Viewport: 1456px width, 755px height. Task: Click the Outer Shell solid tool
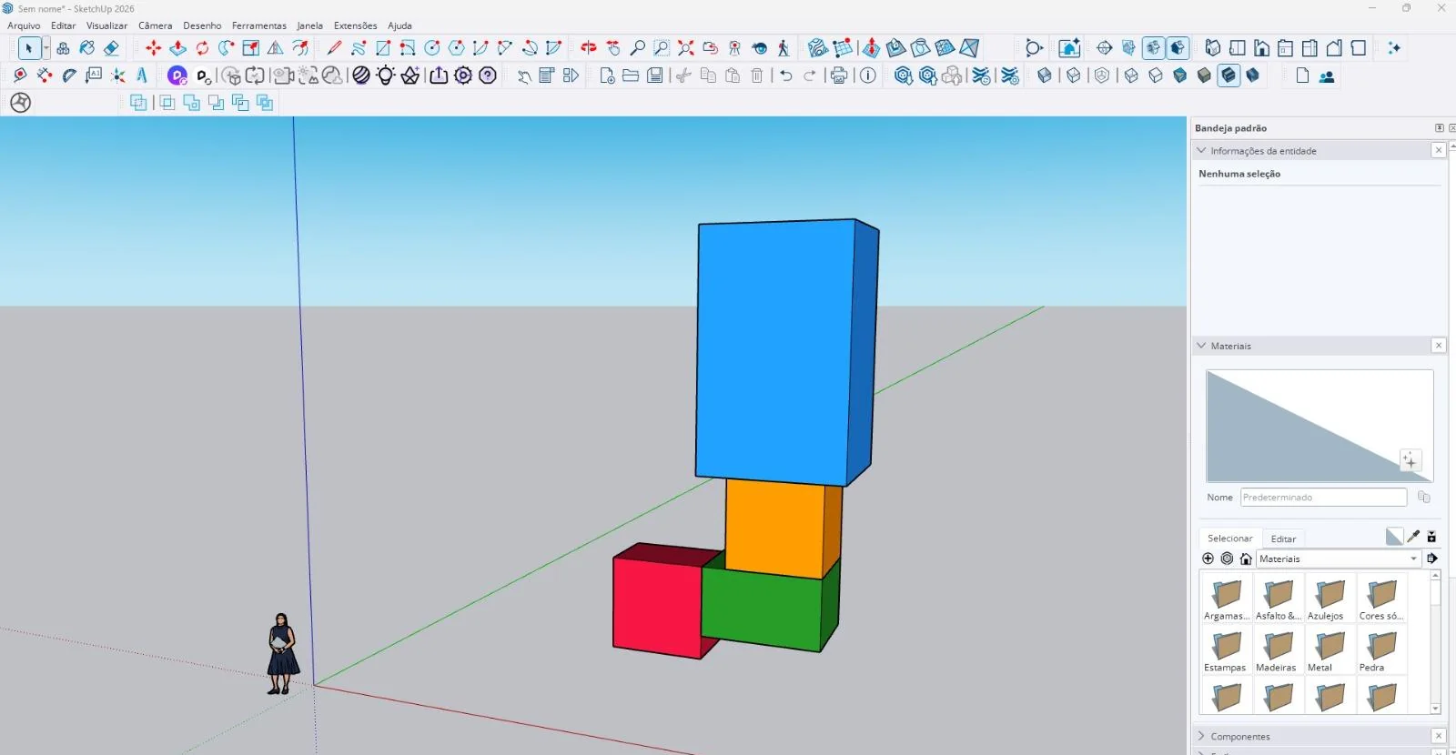(x=138, y=103)
